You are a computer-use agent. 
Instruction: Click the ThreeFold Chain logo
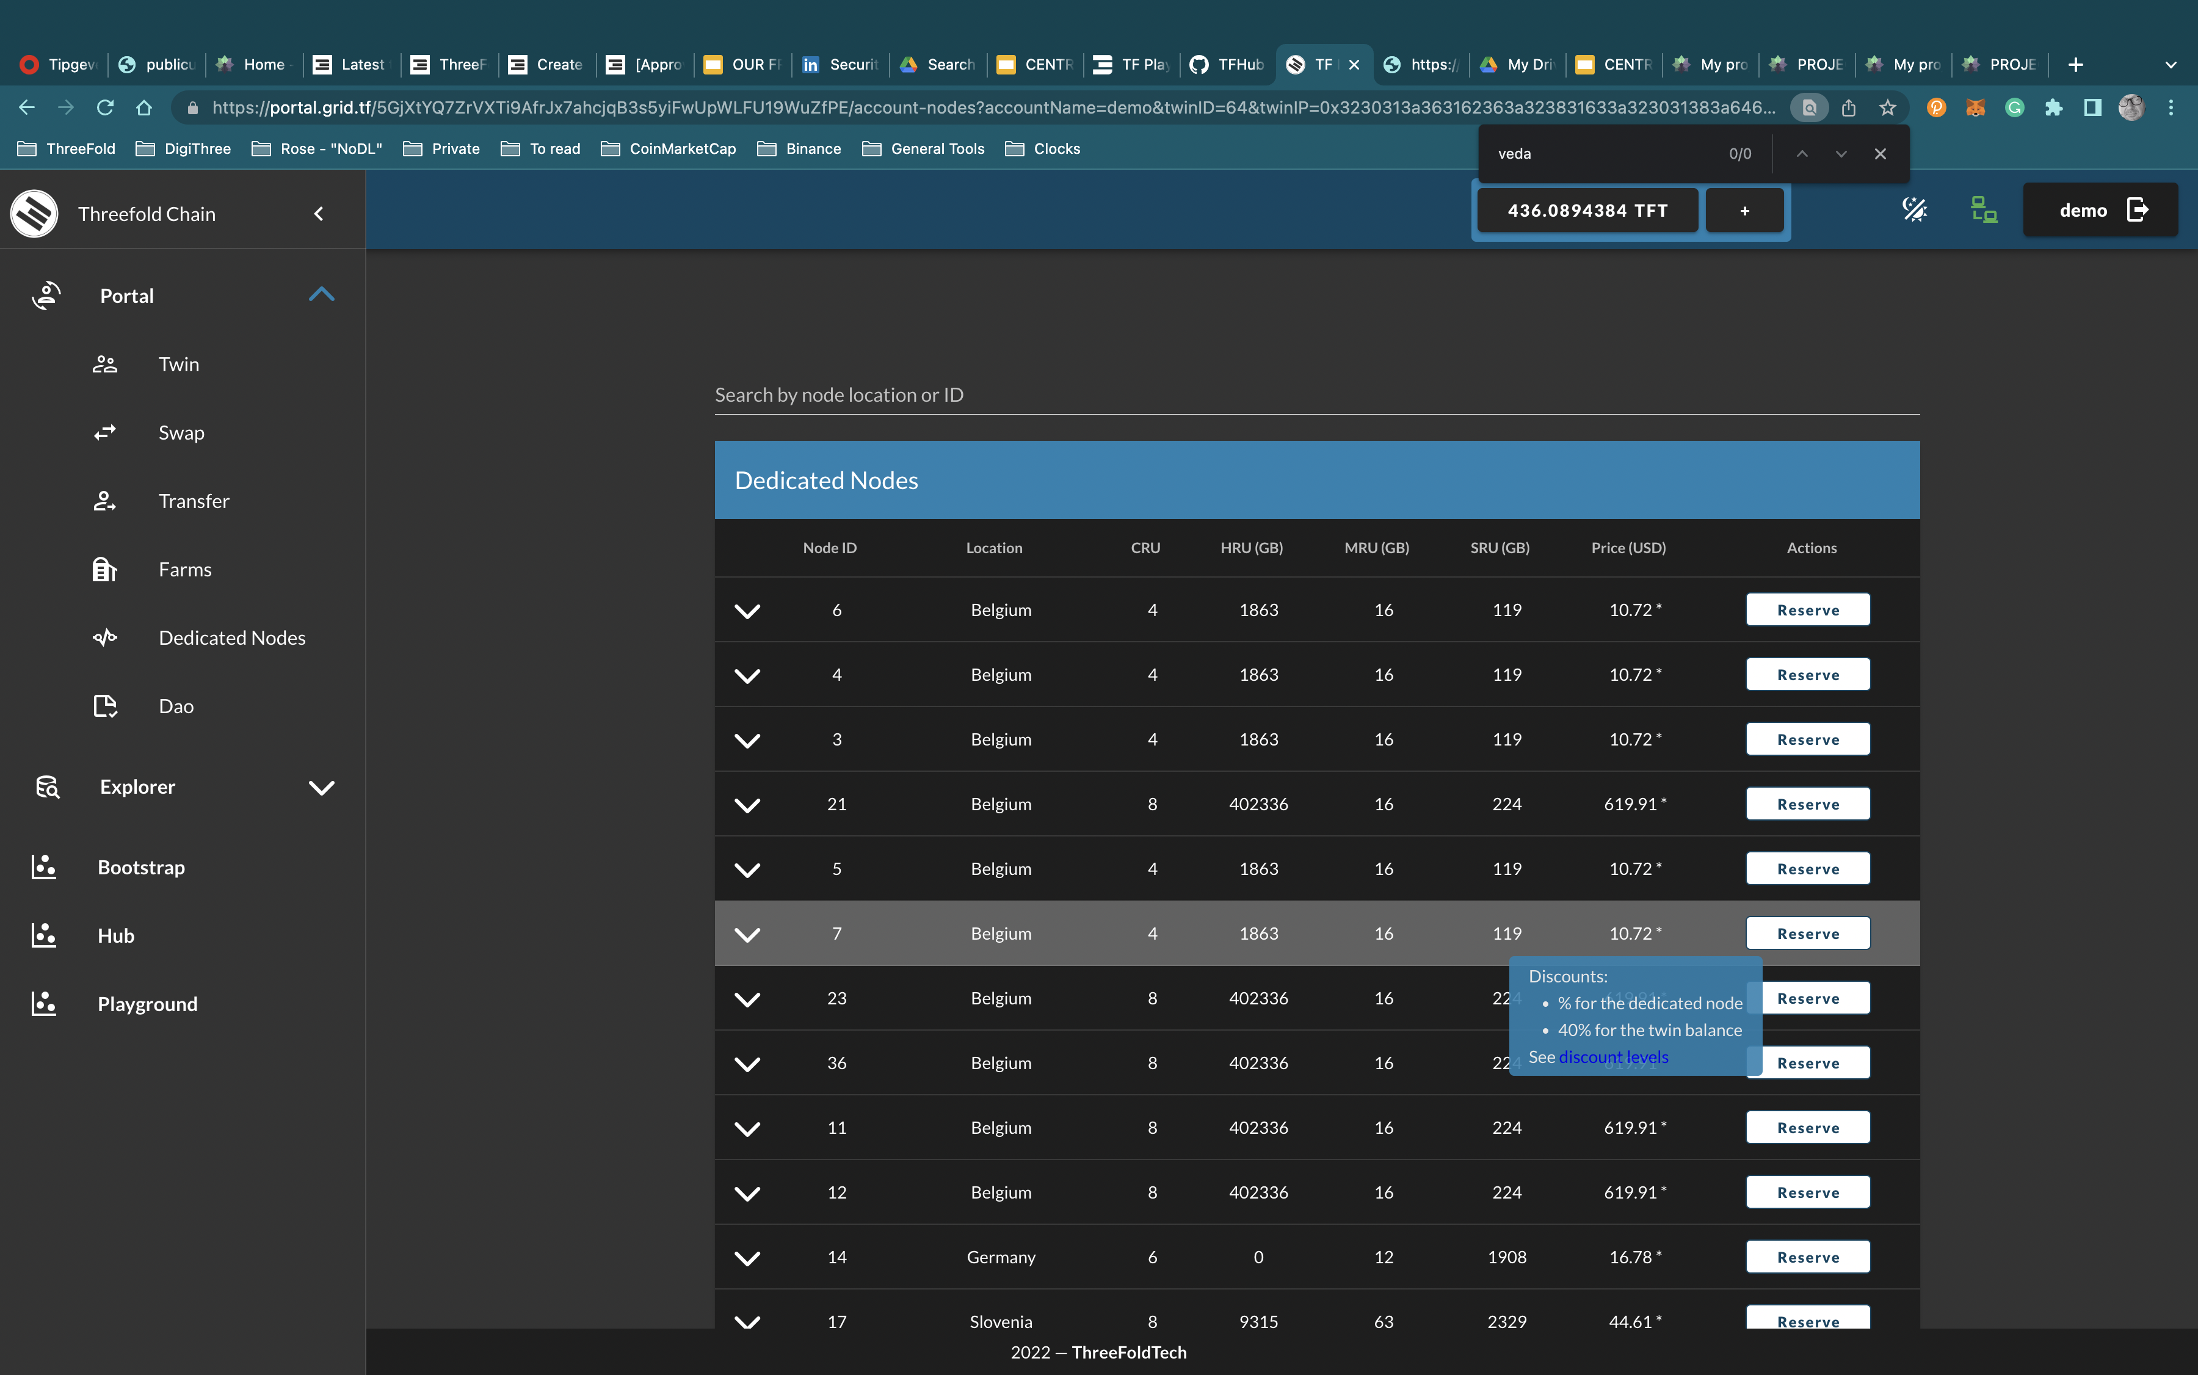pos(34,213)
